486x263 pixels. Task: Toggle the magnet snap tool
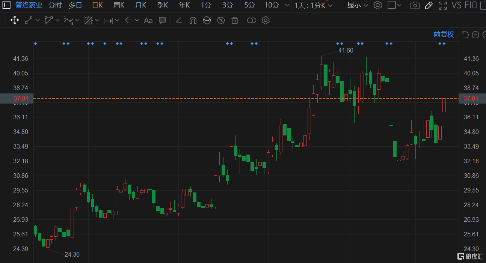[x=193, y=20]
